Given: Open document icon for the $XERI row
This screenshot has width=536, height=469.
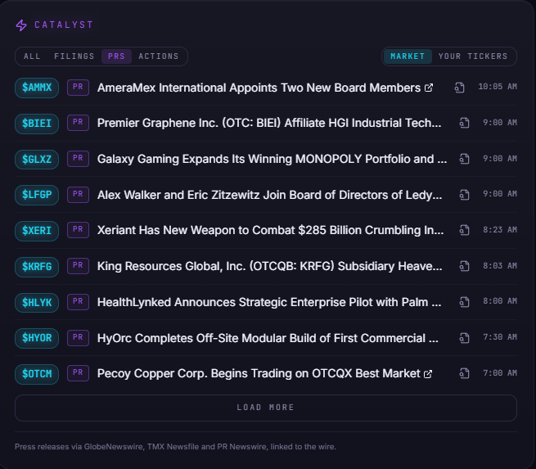Looking at the screenshot, I should pos(464,230).
